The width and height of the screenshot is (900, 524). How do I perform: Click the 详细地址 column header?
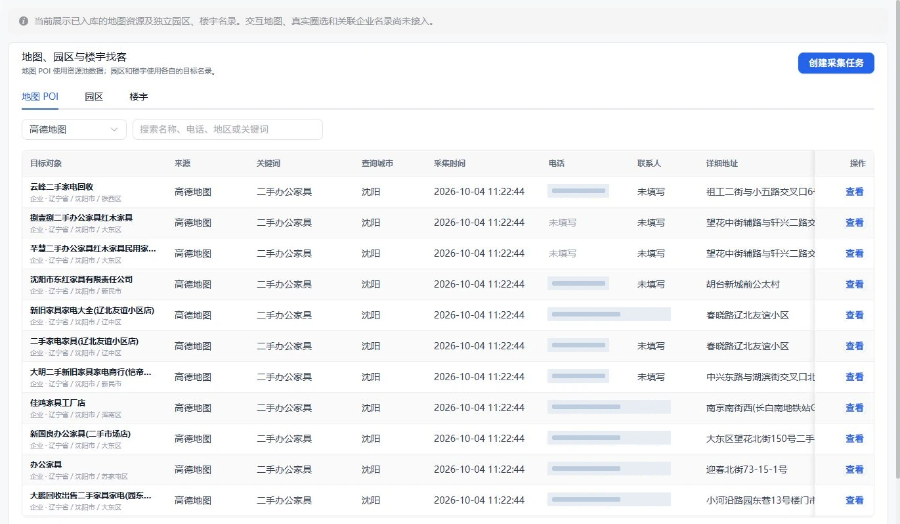(x=722, y=164)
